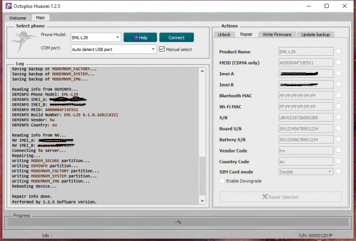Click the Imei B field

click(x=306, y=85)
